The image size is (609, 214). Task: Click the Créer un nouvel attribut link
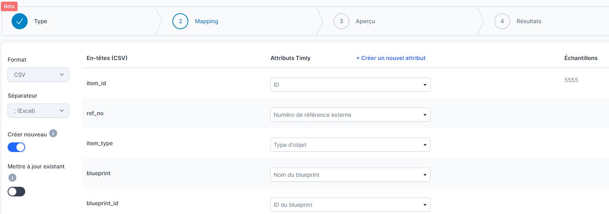coord(391,58)
